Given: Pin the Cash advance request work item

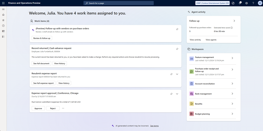Looking at the screenshot, I should (x=177, y=49).
